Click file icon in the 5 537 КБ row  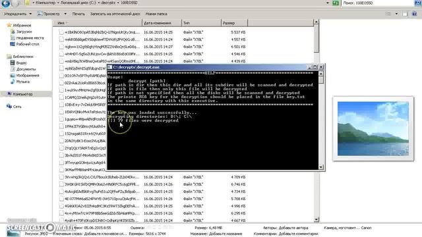(x=61, y=32)
